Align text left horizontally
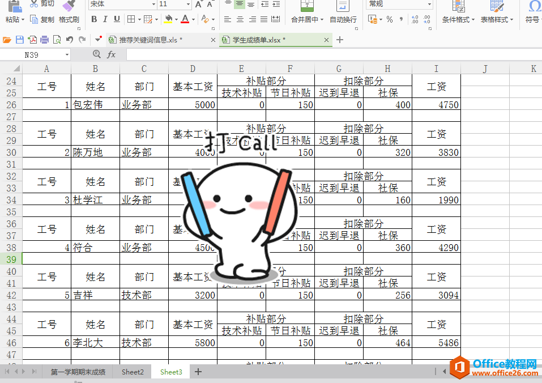This screenshot has height=383, width=542. (228, 19)
